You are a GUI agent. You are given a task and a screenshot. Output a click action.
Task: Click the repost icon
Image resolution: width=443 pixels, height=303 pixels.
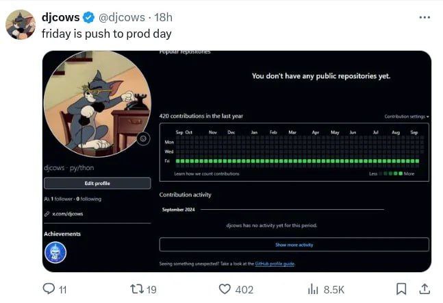click(x=136, y=289)
